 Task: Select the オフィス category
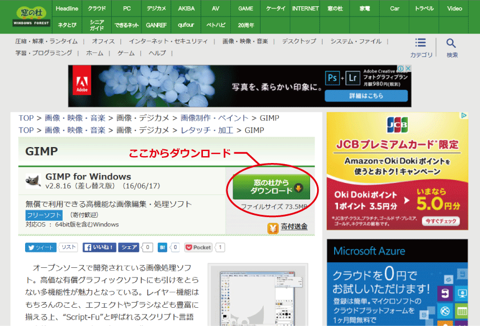[x=103, y=42]
